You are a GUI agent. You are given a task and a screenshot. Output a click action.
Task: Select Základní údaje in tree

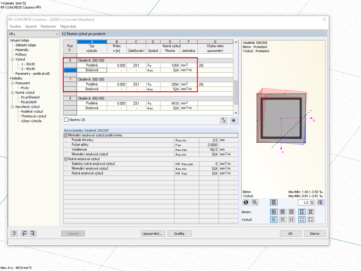[26, 45]
